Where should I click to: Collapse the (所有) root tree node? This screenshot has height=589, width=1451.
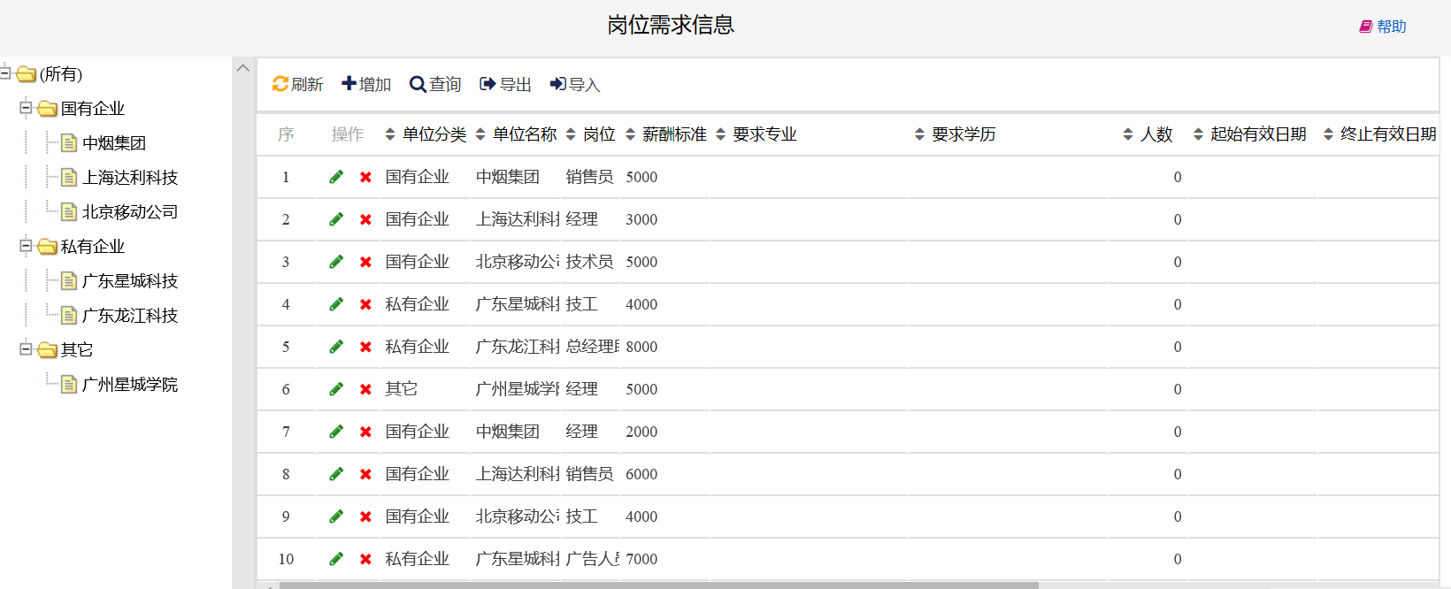pyautogui.click(x=5, y=73)
